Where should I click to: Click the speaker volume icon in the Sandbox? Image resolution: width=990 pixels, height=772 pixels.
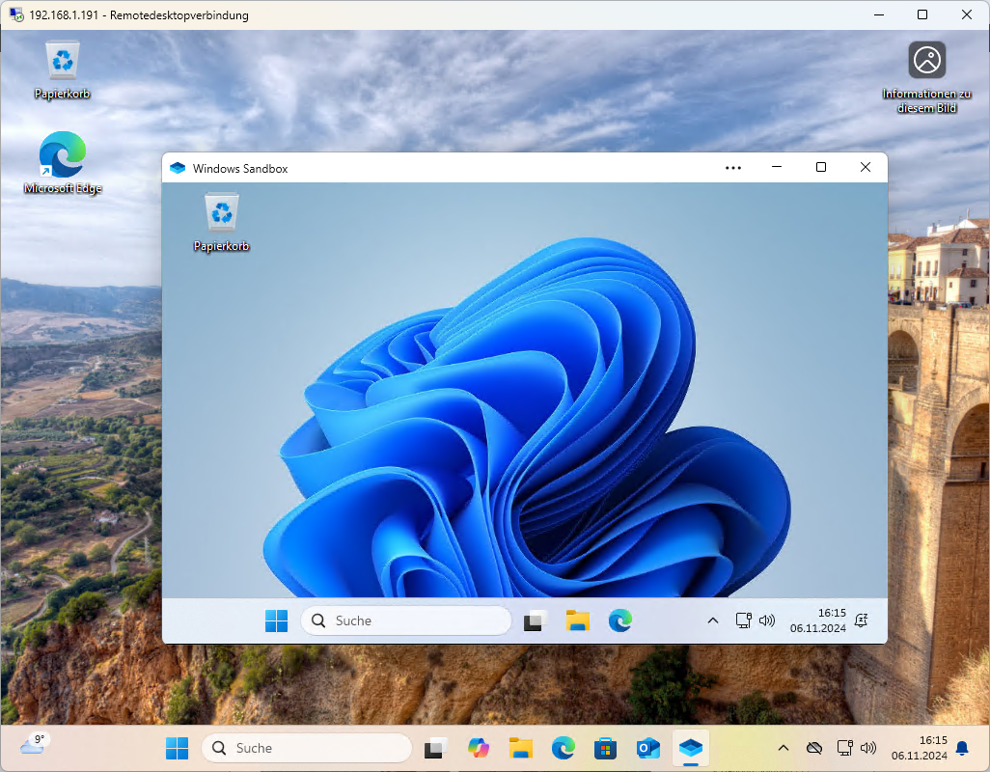[x=767, y=620]
